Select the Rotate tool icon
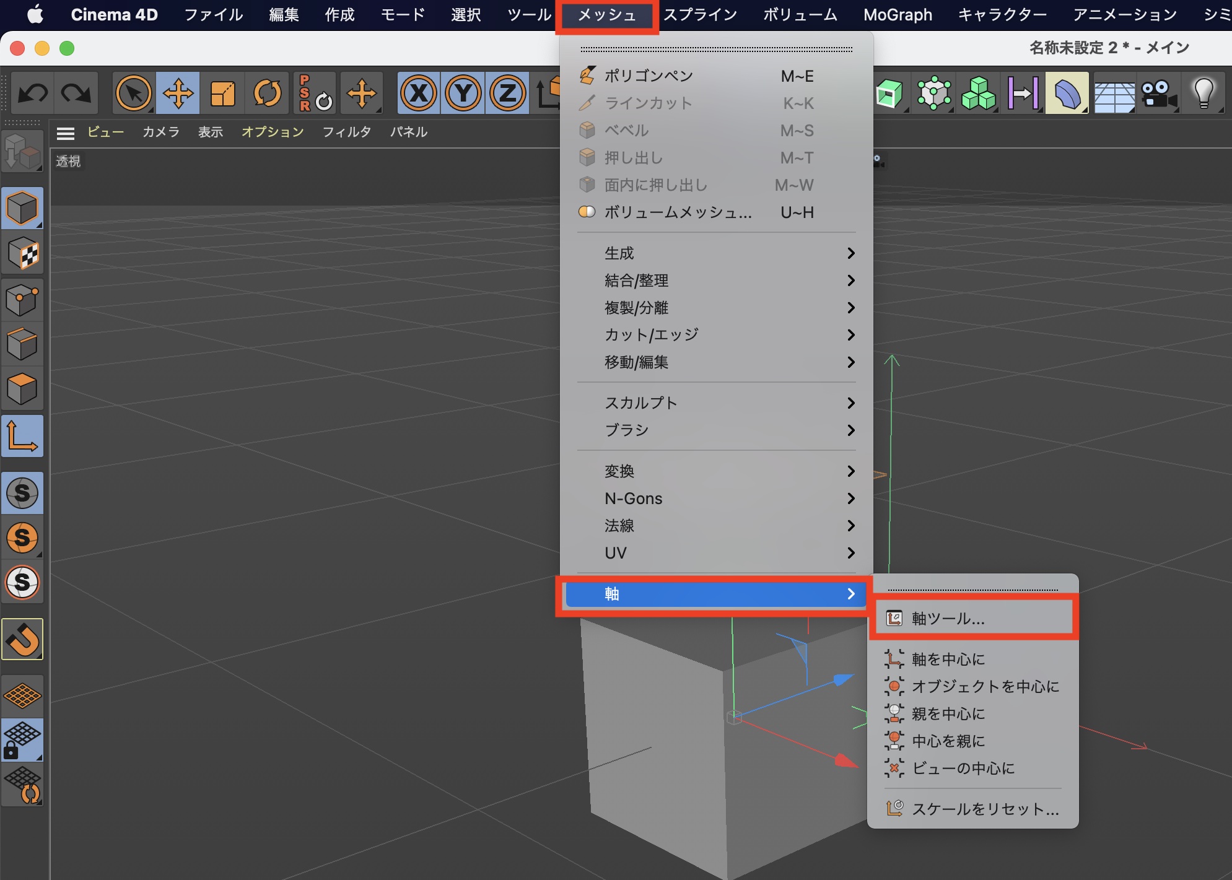 [x=267, y=94]
